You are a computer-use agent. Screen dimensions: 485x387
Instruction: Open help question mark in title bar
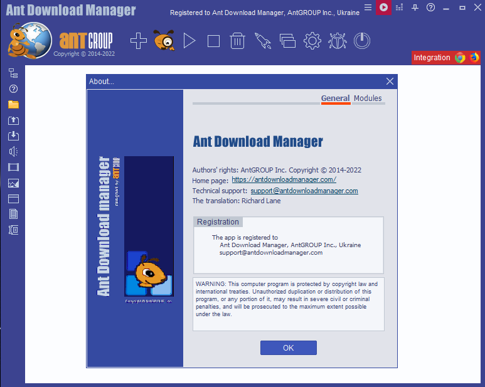(430, 8)
